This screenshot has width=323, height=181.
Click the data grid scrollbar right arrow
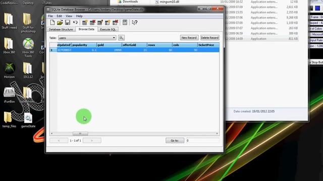[217, 134]
